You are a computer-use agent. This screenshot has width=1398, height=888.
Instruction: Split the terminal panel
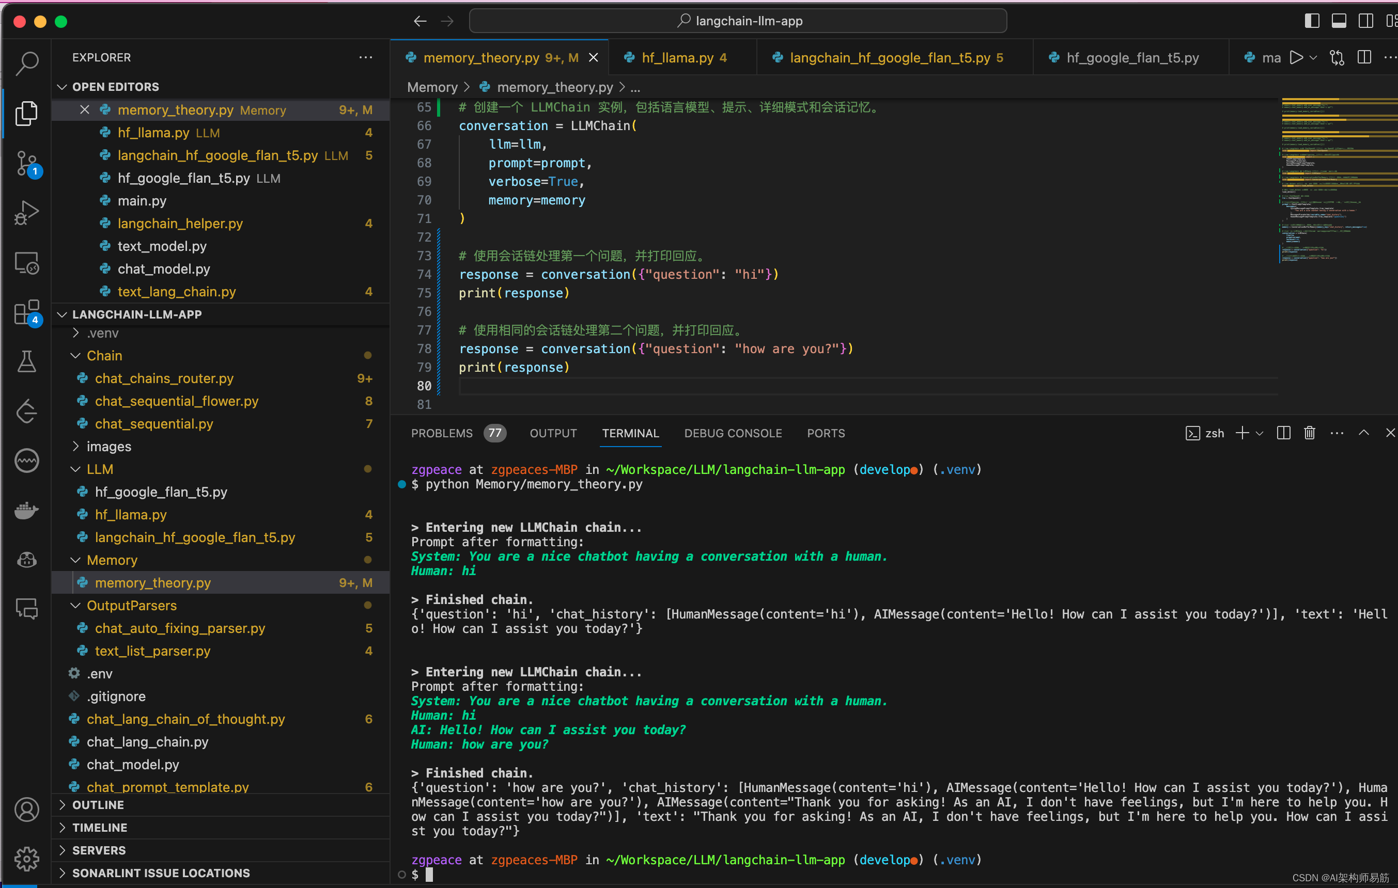1283,433
